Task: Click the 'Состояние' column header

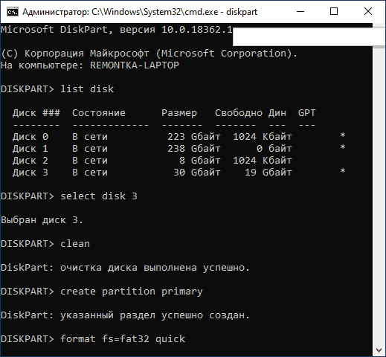Action: tap(99, 113)
